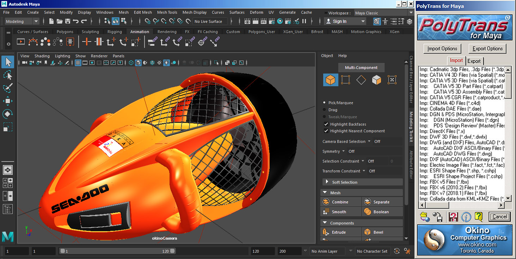Screen dimensions: 516x259
Task: Open the Modeling menu set dropdown
Action: [22, 21]
